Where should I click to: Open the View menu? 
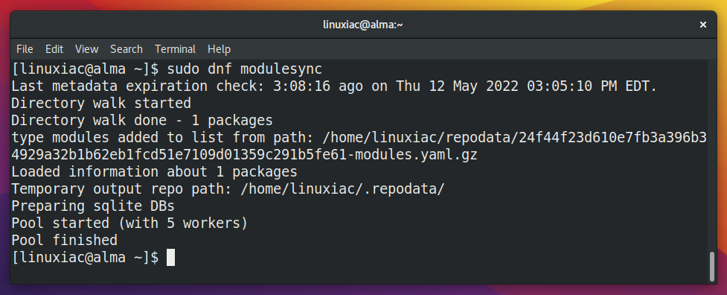click(x=87, y=49)
